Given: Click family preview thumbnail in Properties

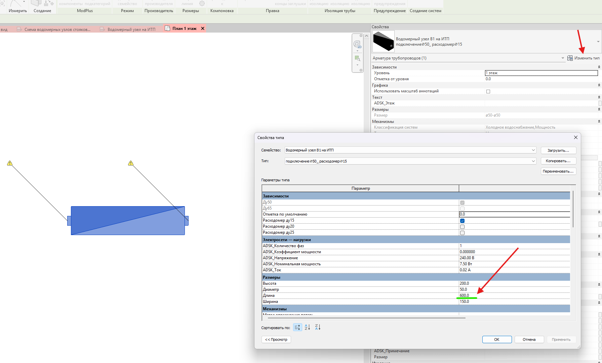Looking at the screenshot, I should (384, 41).
